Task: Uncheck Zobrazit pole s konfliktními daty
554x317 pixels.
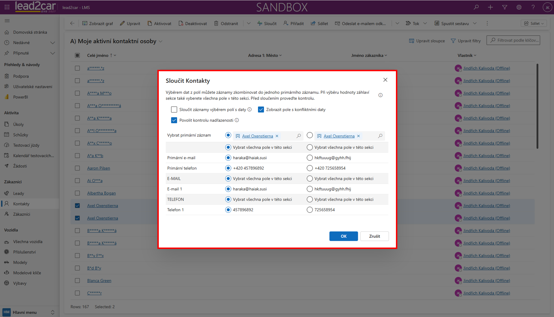Action: pos(261,109)
